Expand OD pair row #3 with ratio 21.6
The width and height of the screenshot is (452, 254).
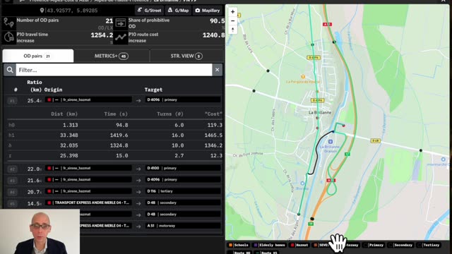click(x=113, y=180)
